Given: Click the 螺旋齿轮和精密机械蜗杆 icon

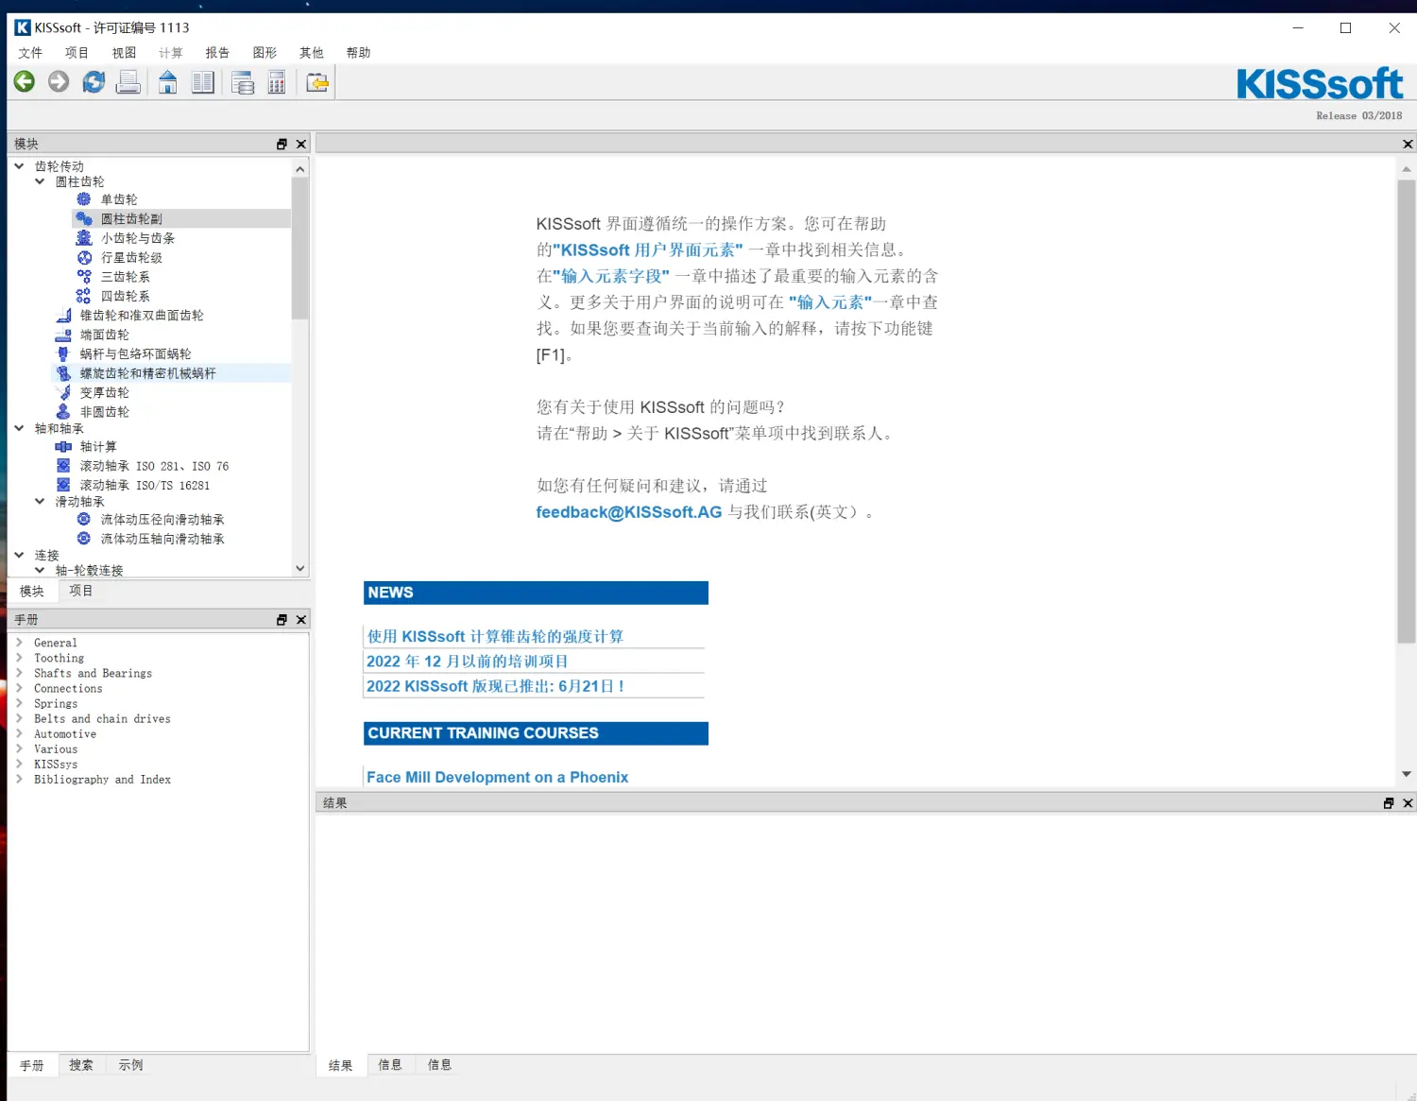Looking at the screenshot, I should point(63,373).
